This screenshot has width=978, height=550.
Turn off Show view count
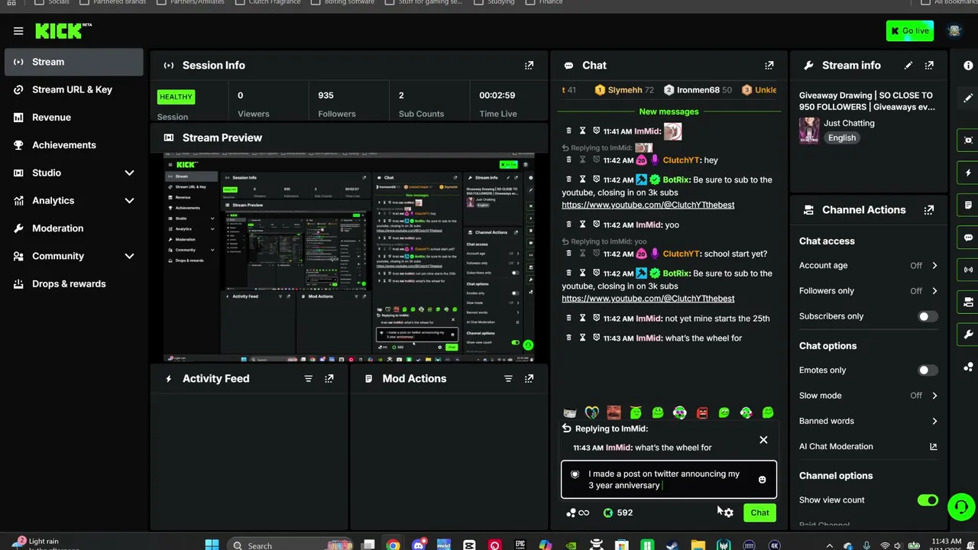pos(928,500)
